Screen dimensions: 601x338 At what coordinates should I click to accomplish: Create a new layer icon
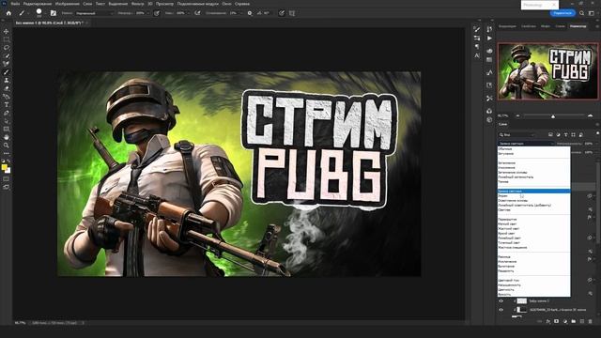click(x=582, y=321)
